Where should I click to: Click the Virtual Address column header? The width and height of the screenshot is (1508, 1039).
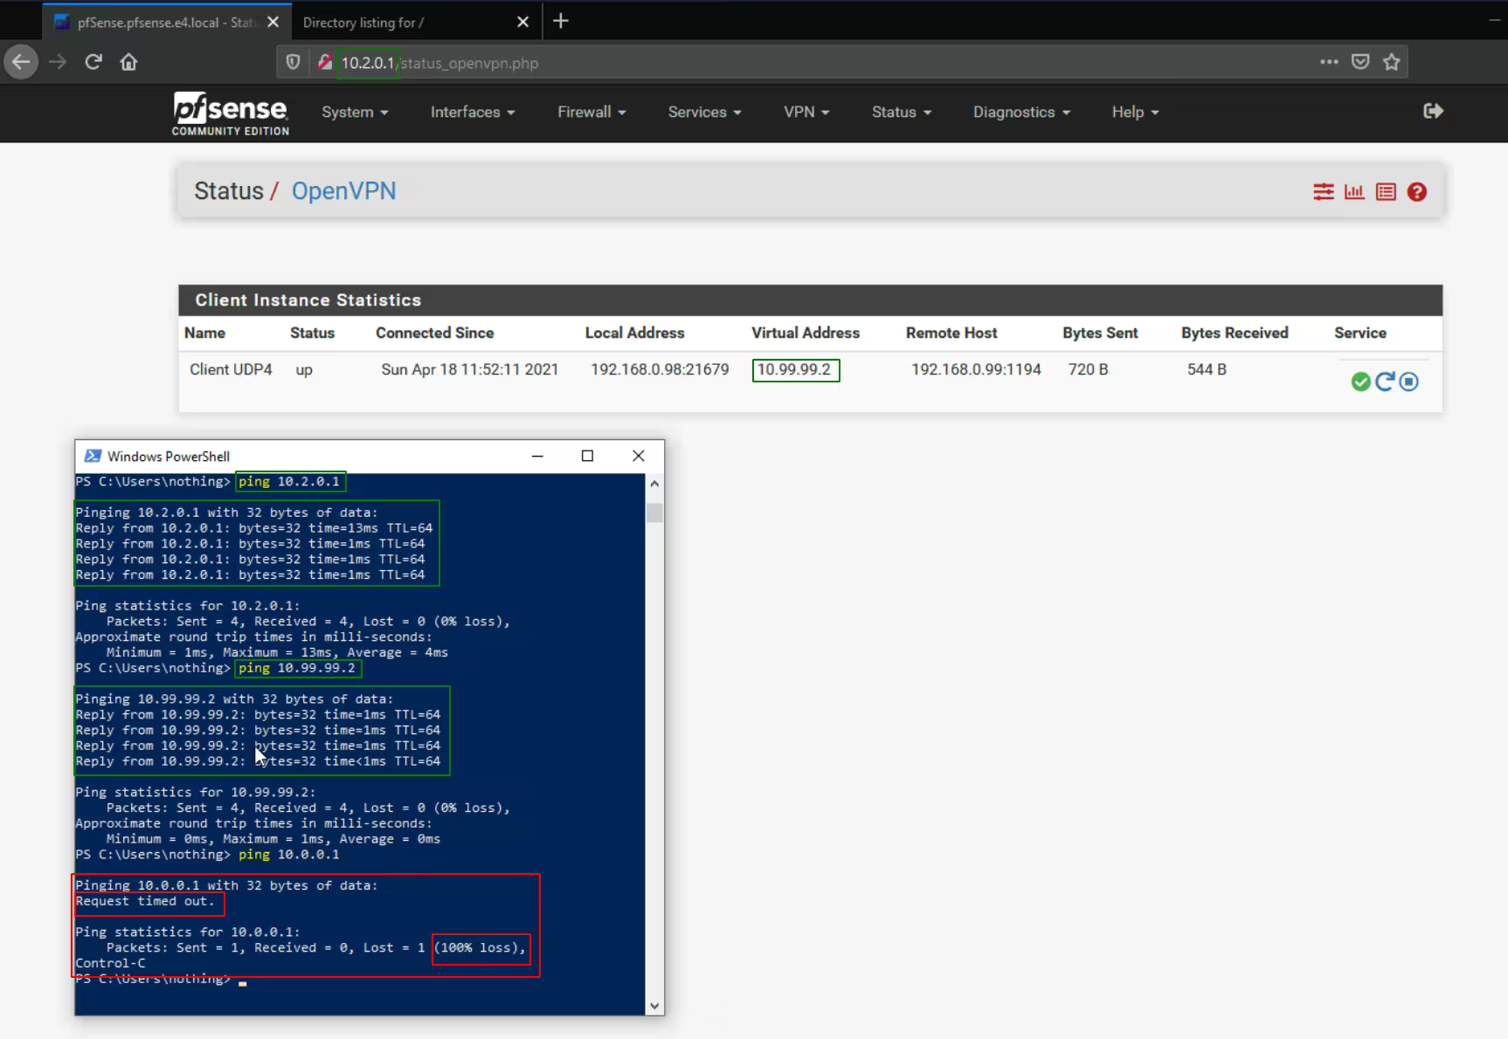[x=806, y=333]
